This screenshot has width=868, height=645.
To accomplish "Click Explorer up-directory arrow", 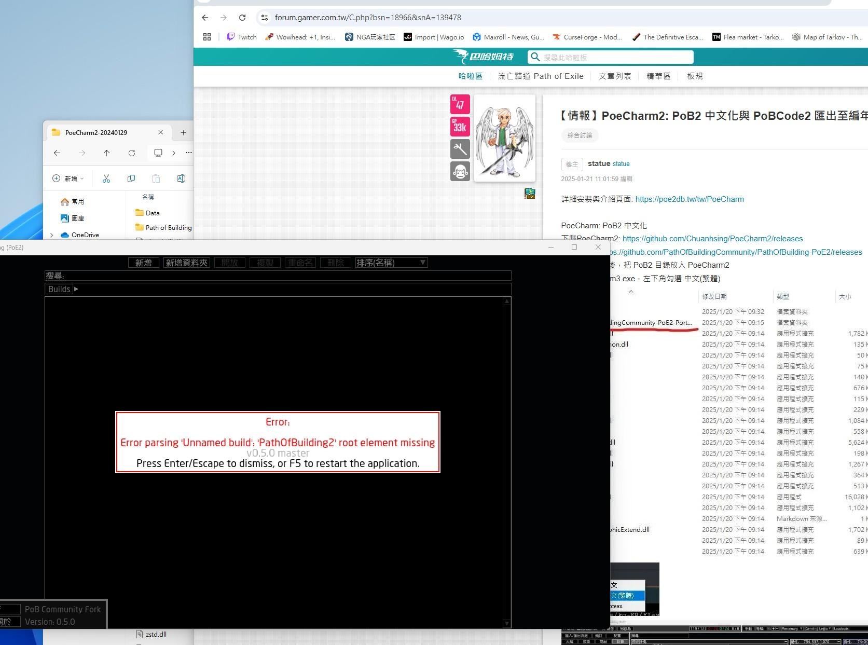I will pyautogui.click(x=106, y=153).
